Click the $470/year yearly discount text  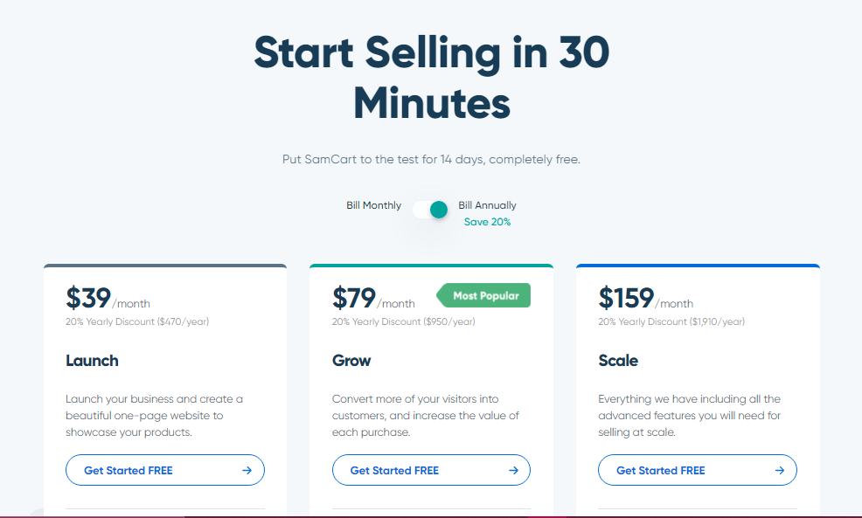[137, 321]
